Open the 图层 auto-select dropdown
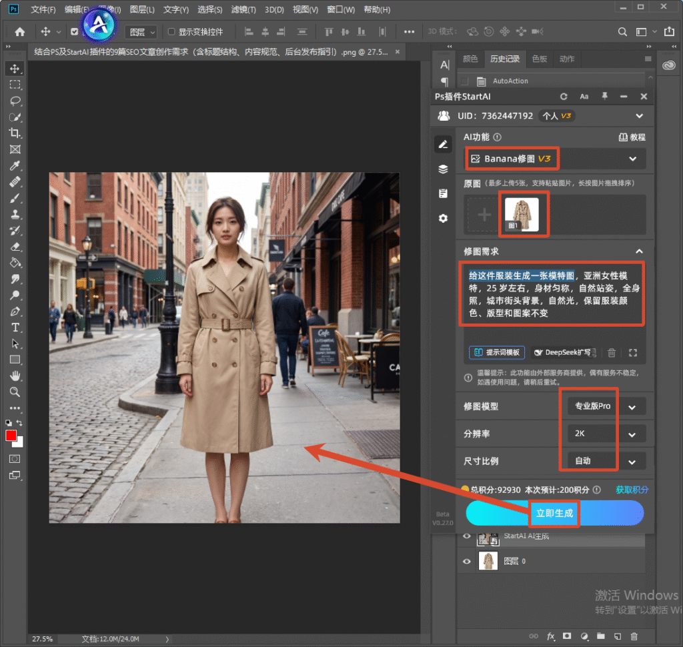This screenshot has width=683, height=647. [x=141, y=32]
